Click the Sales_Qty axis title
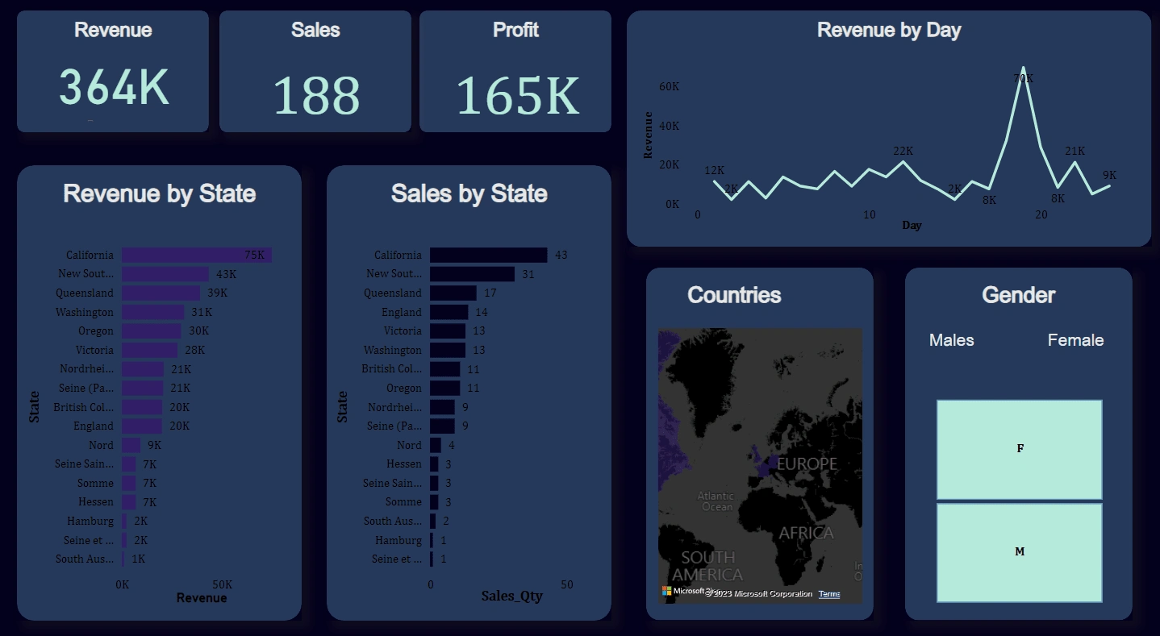Image resolution: width=1160 pixels, height=636 pixels. point(512,597)
